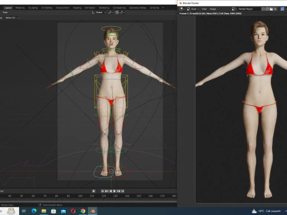
Task: Open the Sculpting workspace tab
Action: (x=33, y=8)
